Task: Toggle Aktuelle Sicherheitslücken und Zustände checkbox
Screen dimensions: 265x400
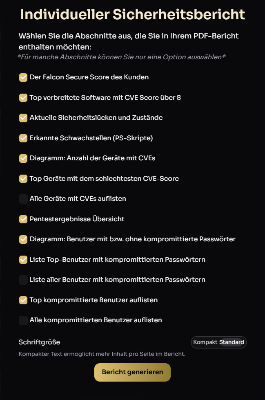Action: coord(23,118)
